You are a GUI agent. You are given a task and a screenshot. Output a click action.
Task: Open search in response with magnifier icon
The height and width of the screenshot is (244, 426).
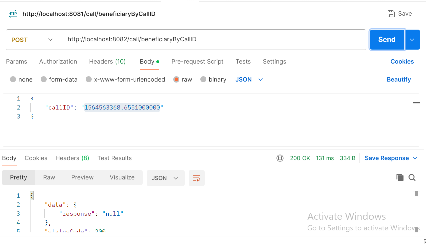(412, 177)
